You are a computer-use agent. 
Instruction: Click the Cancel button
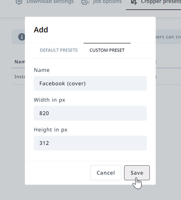pyautogui.click(x=106, y=173)
